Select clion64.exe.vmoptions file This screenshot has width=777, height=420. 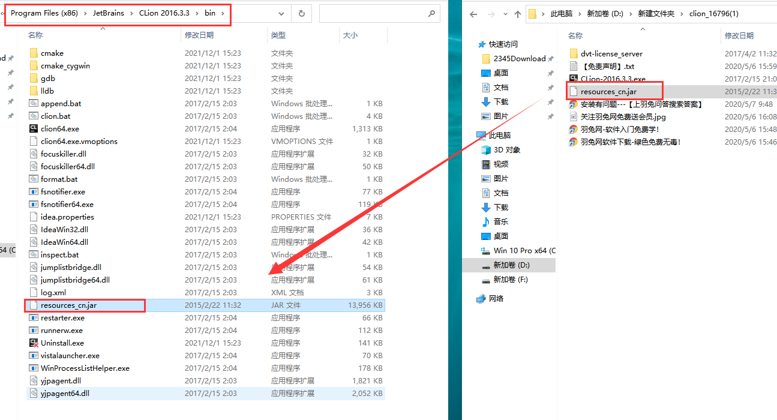[x=79, y=142]
